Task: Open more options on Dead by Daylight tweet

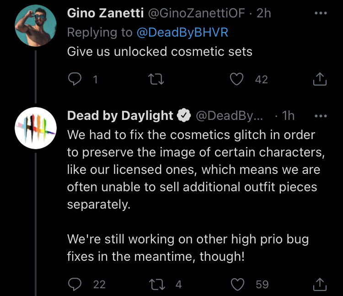Action: pos(321,116)
